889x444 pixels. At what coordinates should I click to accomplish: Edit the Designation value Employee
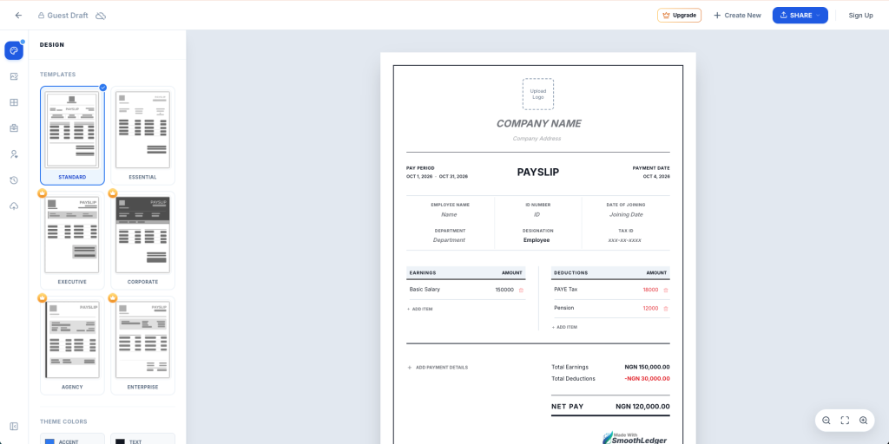pyautogui.click(x=537, y=240)
